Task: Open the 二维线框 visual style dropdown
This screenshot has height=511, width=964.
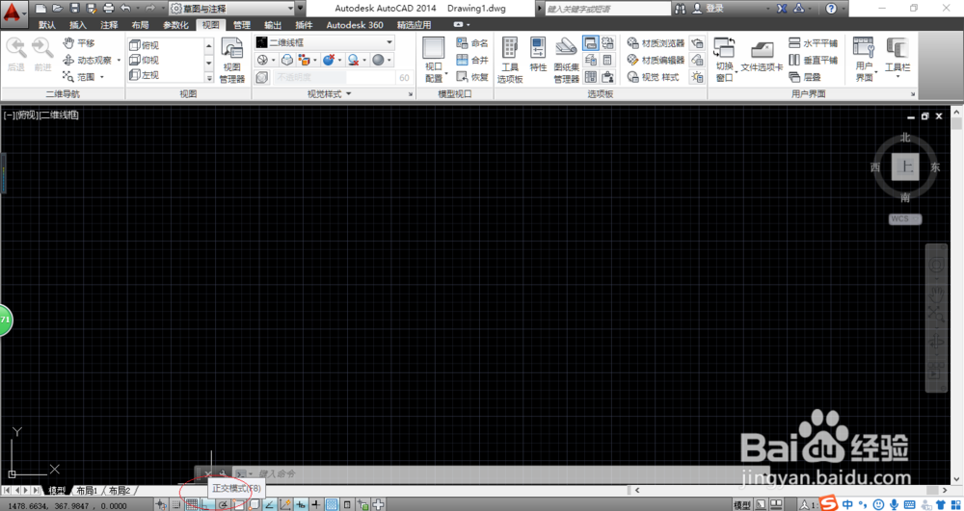Action: pyautogui.click(x=325, y=42)
